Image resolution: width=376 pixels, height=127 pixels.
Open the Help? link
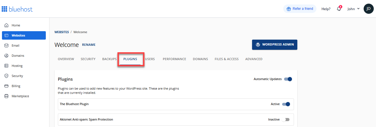tap(326, 9)
